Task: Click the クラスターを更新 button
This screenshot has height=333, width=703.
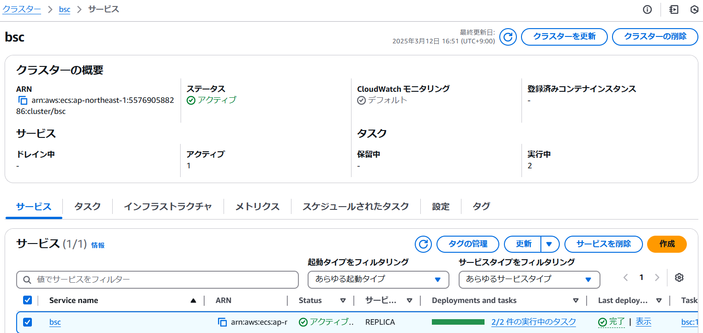Action: click(x=564, y=37)
